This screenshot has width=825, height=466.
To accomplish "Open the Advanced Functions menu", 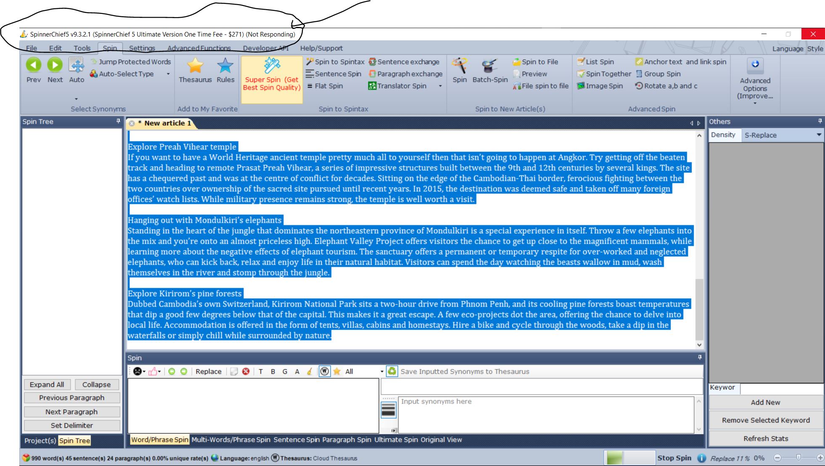I will [199, 48].
